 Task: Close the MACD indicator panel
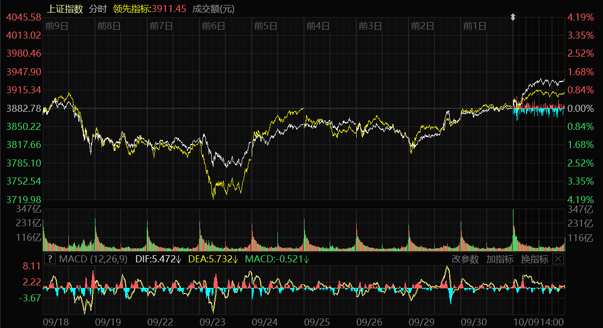click(x=558, y=259)
